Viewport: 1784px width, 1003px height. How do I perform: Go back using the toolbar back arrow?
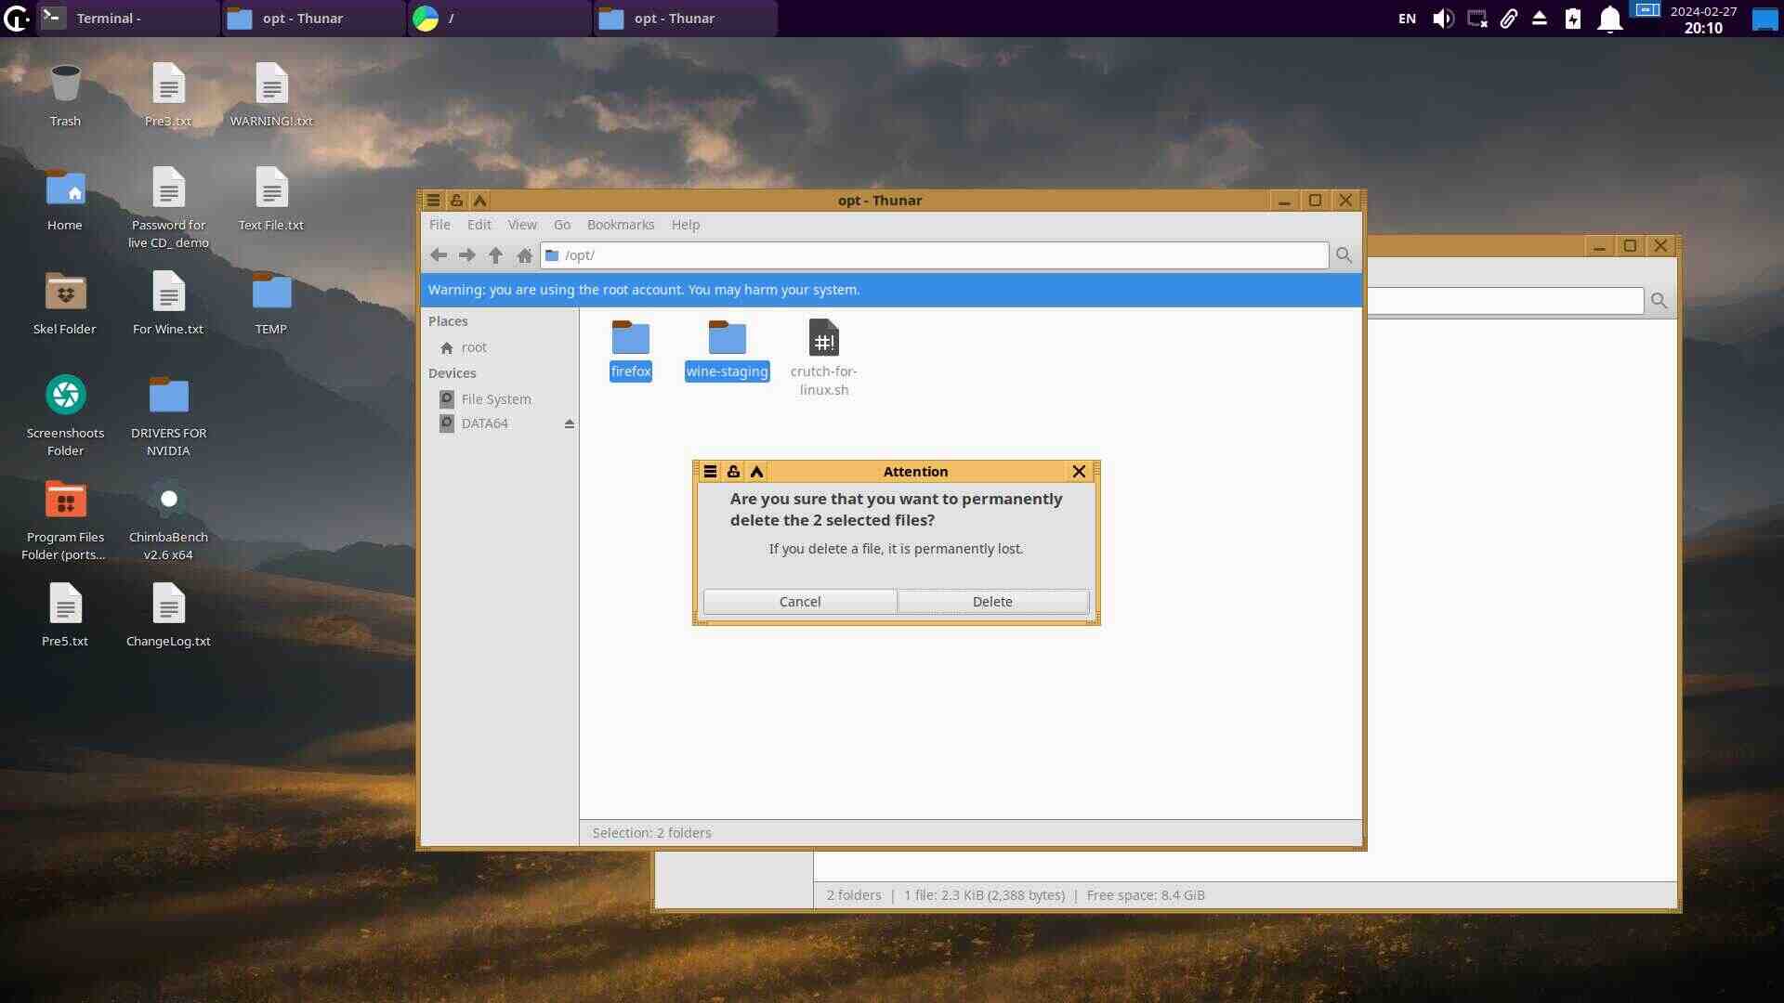tap(439, 255)
